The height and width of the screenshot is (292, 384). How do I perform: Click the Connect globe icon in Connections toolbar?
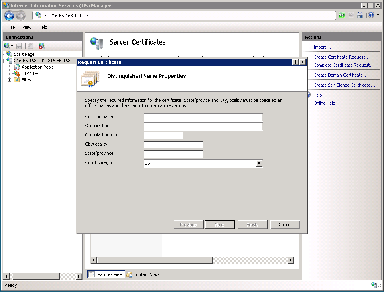point(7,46)
